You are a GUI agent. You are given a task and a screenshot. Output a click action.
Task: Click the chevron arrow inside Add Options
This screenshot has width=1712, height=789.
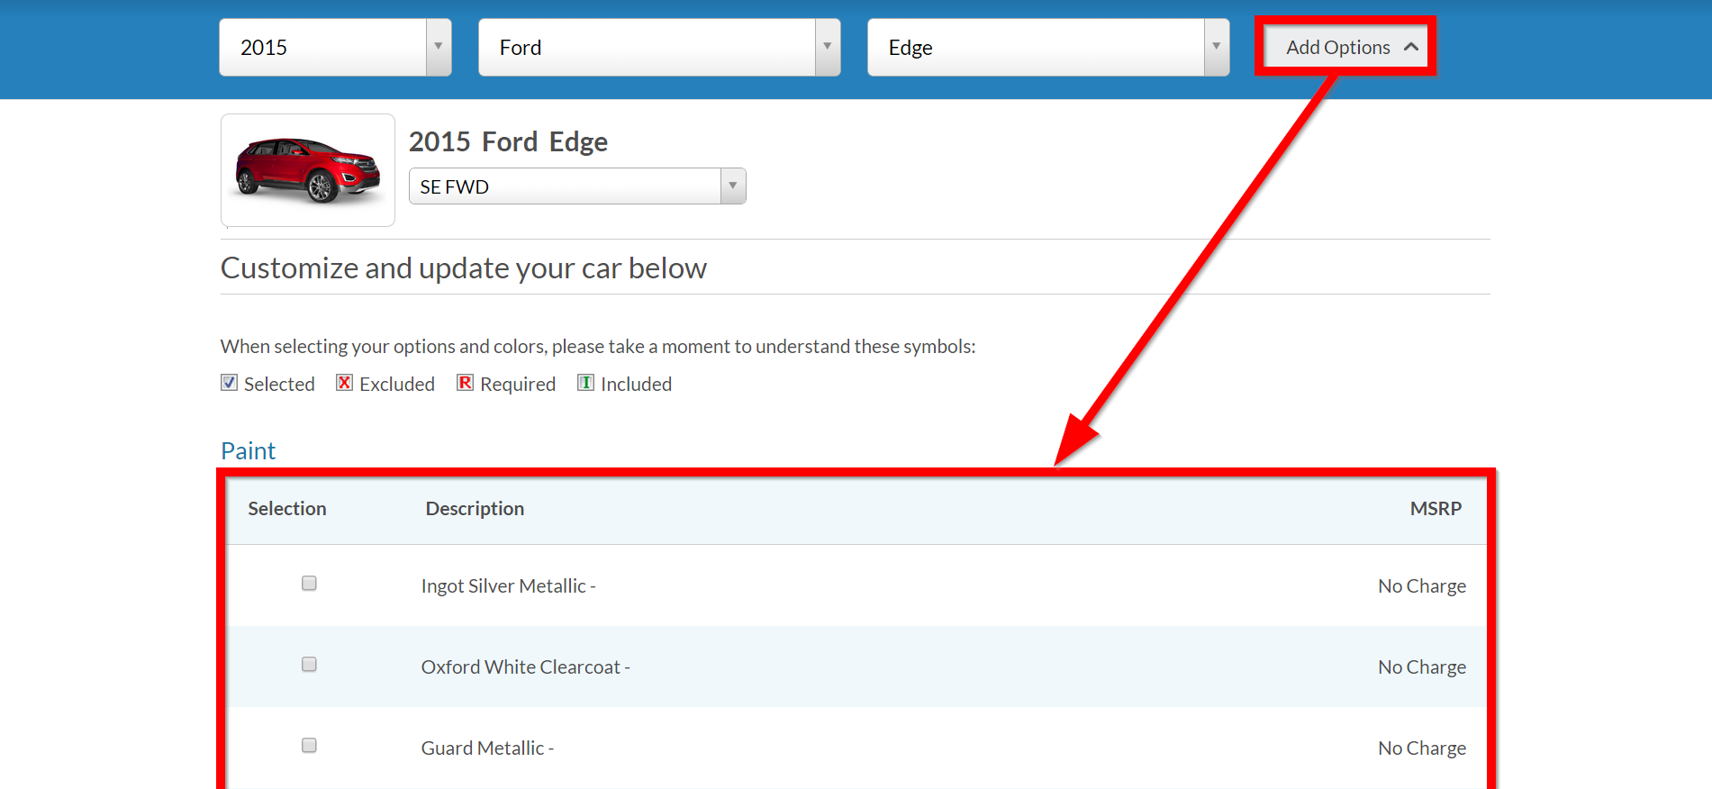coord(1409,46)
